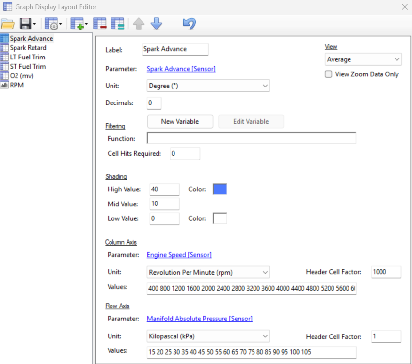Image resolution: width=412 pixels, height=364 pixels.
Task: Open the View dropdown showing Average
Action: click(x=363, y=59)
